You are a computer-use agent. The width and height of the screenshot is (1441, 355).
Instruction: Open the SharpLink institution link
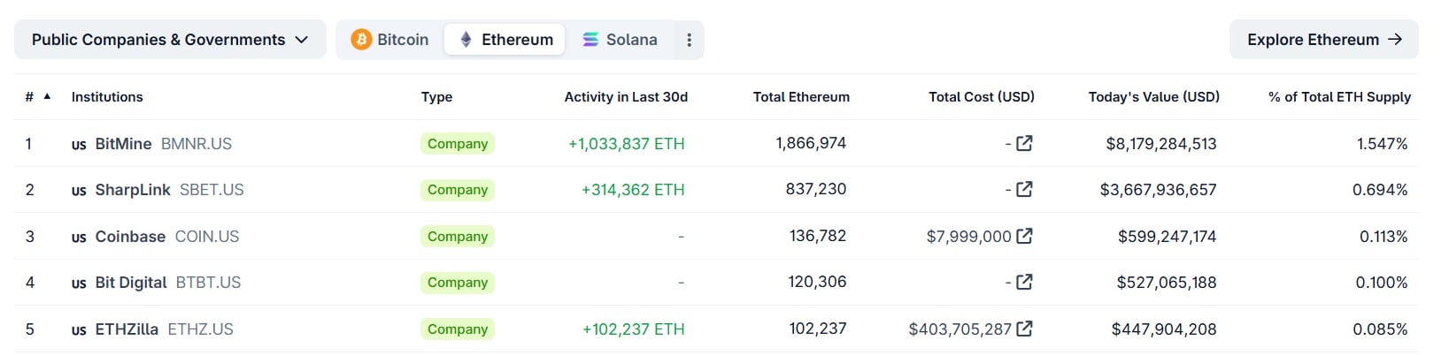point(133,190)
